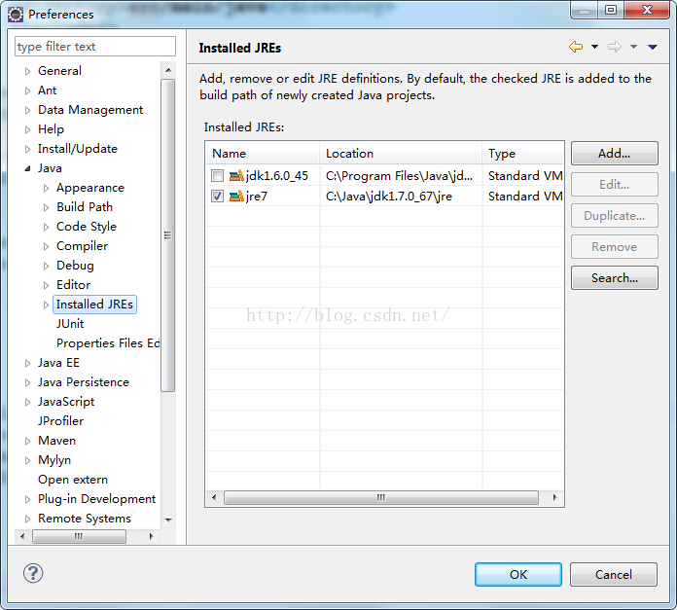Click the Edit... button

click(615, 184)
